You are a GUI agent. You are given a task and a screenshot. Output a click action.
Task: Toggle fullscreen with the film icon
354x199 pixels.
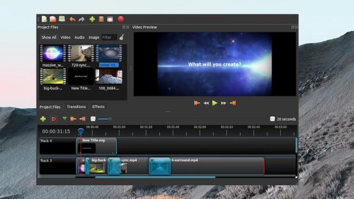[110, 20]
